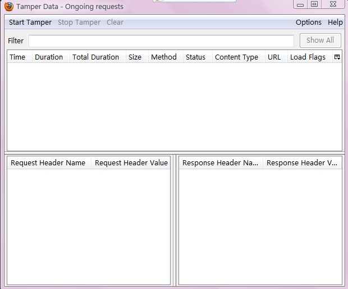Minimize the Tamper Data window

coord(300,4)
